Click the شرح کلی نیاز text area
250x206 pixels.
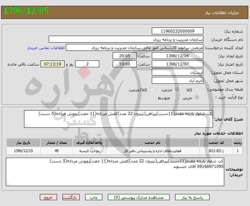(x=118, y=119)
